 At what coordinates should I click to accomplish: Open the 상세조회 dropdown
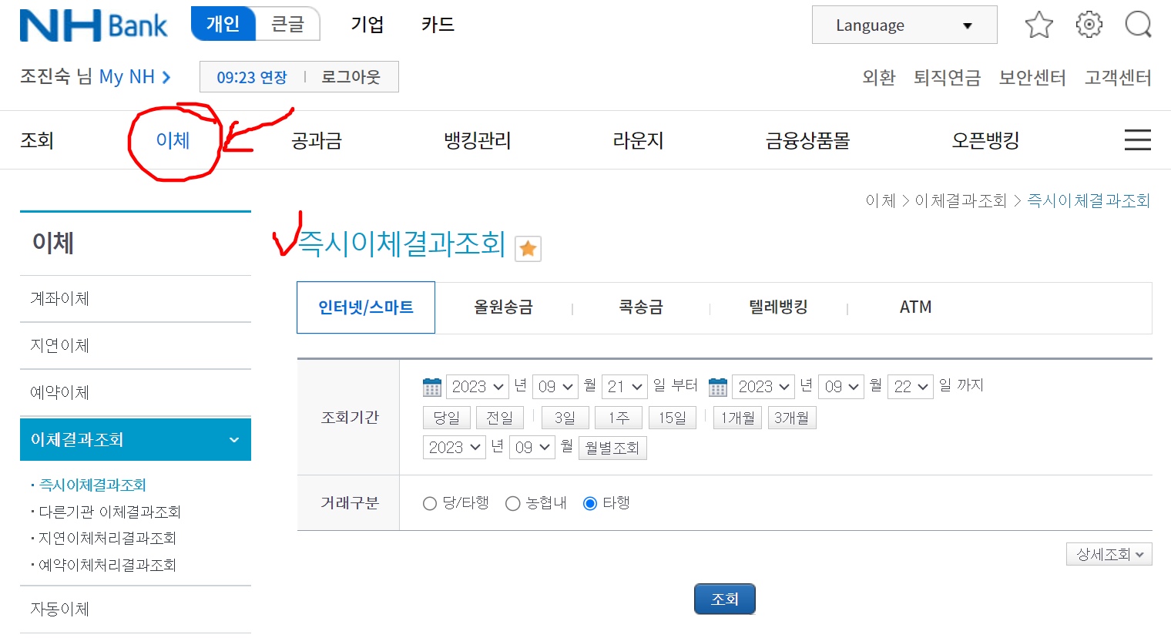[1109, 553]
